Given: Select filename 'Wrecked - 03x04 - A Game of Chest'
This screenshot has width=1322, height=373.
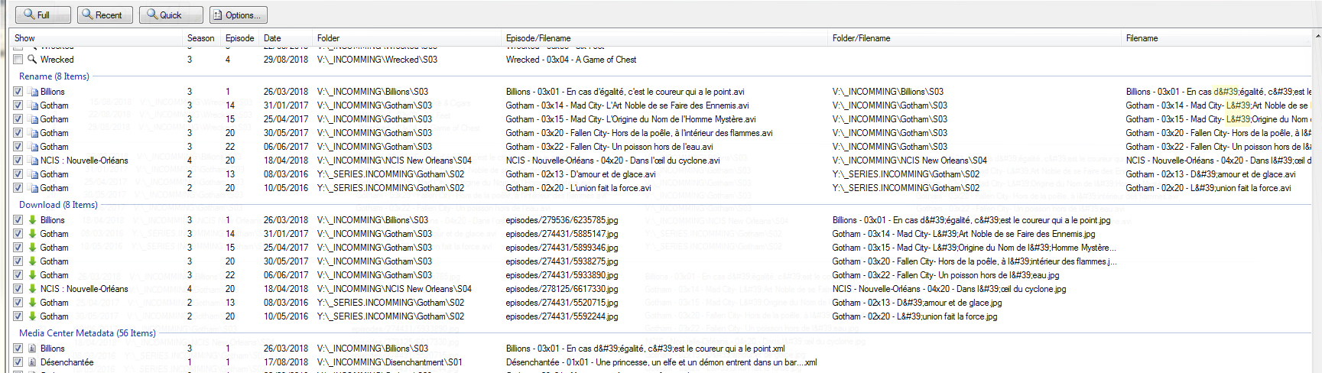Looking at the screenshot, I should (x=571, y=60).
